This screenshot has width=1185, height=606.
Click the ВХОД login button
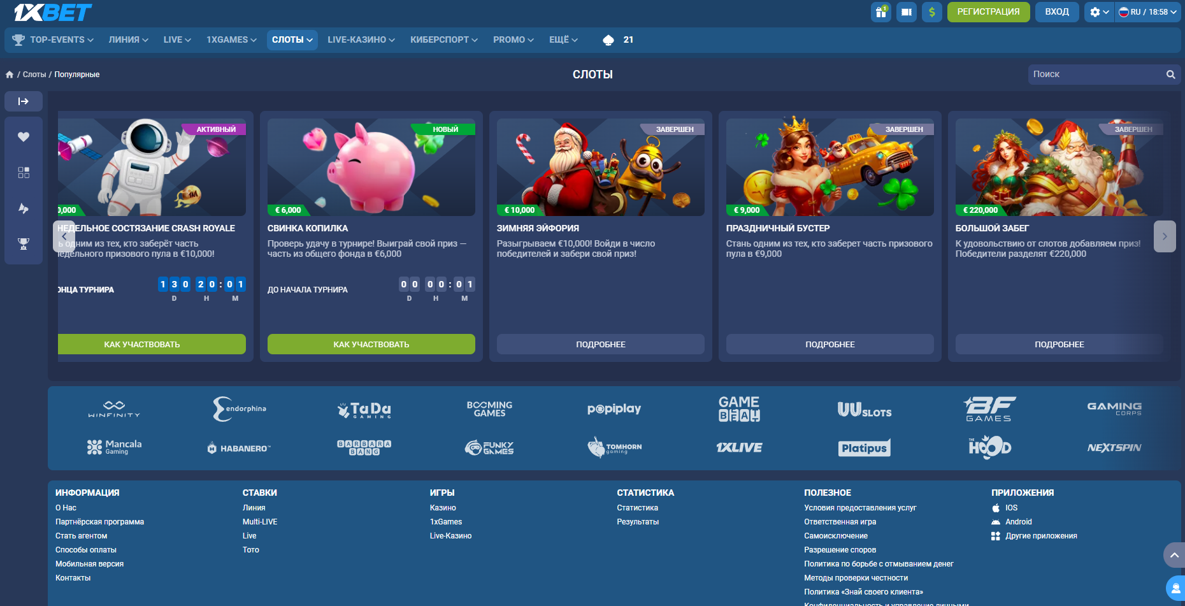click(1057, 12)
